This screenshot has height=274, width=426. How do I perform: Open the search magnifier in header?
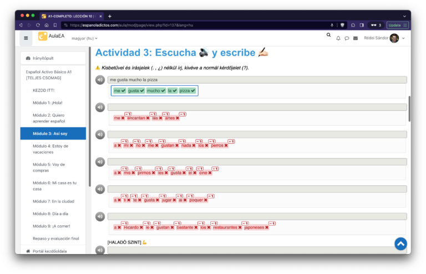[x=329, y=35]
